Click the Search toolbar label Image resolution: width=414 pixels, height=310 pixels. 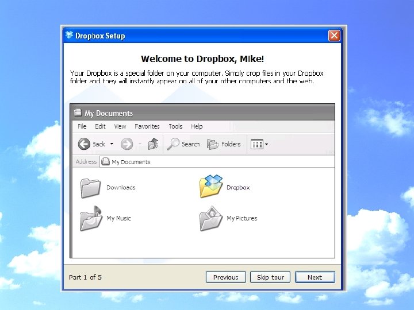point(191,144)
